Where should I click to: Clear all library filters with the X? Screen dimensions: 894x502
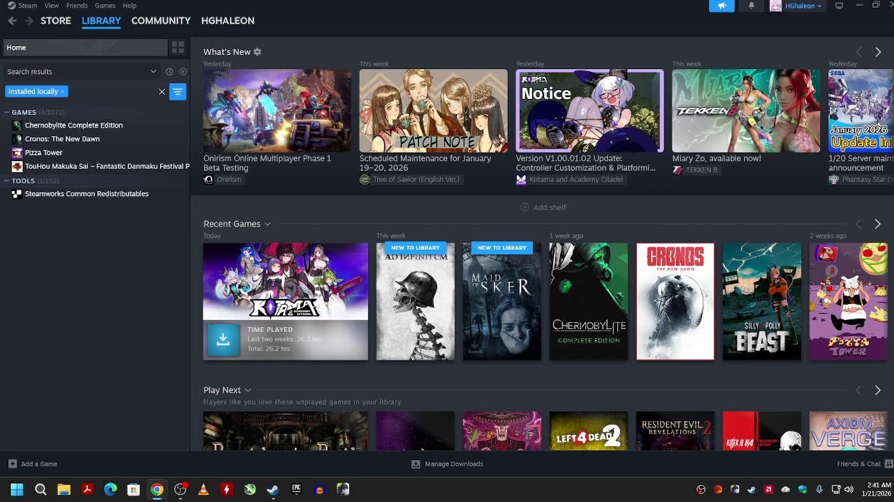[162, 91]
